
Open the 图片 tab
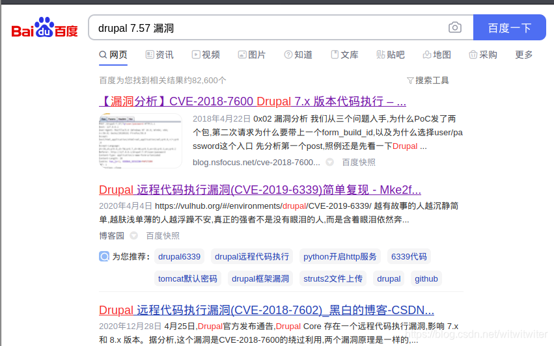pos(251,55)
